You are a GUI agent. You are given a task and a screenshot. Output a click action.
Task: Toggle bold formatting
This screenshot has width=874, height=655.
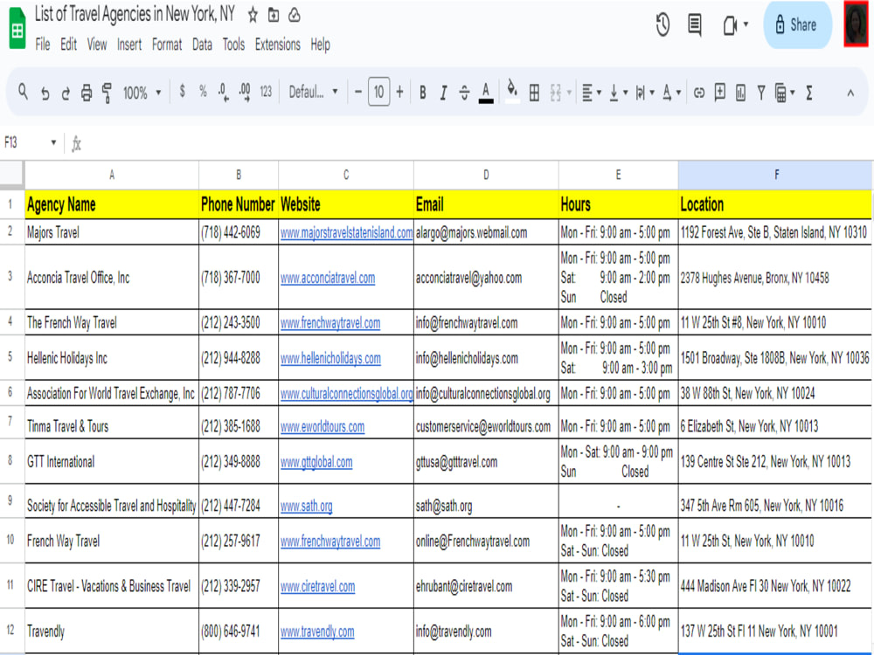tap(423, 93)
